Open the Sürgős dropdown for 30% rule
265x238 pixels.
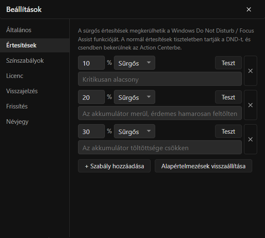(x=135, y=131)
